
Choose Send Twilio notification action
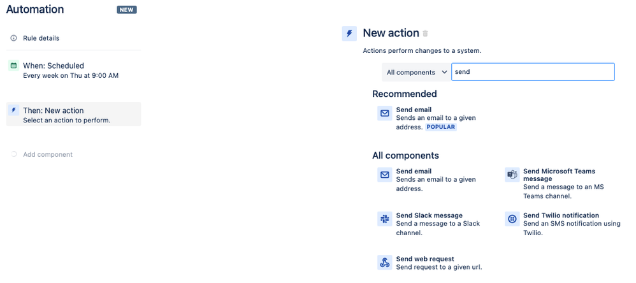561,215
